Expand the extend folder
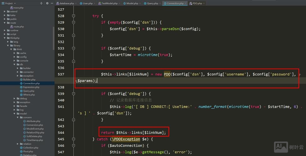 click(5, 12)
